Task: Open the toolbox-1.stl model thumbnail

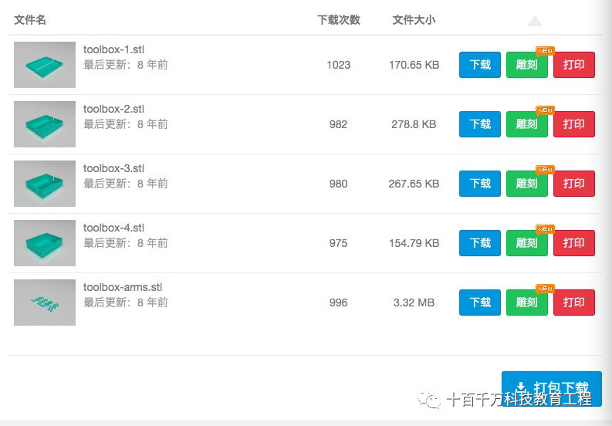Action: tap(45, 65)
